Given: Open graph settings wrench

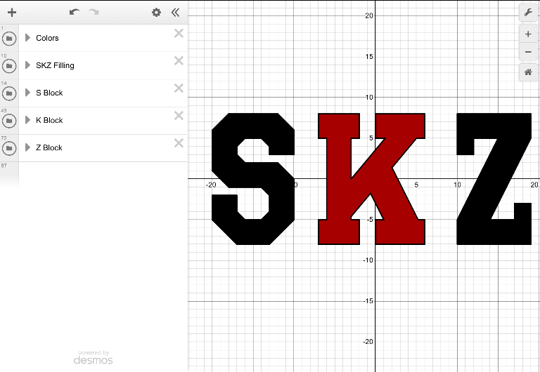Looking at the screenshot, I should click(x=528, y=13).
